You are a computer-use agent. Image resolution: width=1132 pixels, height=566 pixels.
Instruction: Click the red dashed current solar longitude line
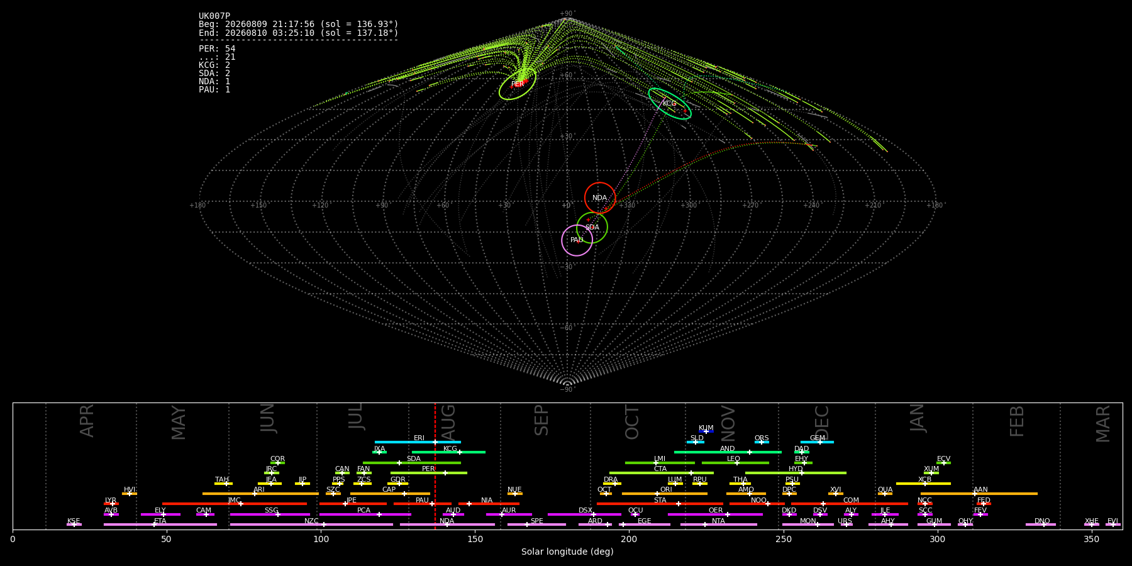(x=435, y=466)
